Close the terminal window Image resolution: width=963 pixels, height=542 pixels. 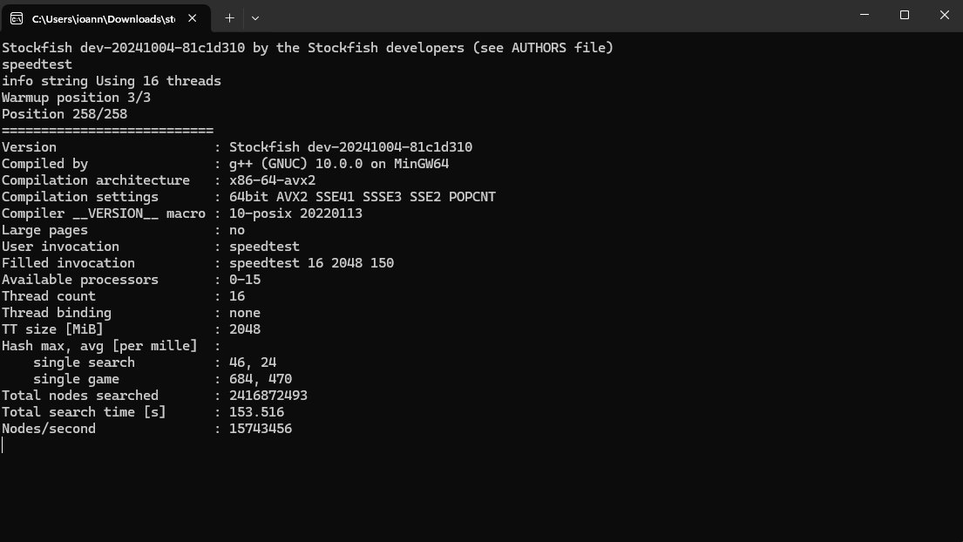944,15
